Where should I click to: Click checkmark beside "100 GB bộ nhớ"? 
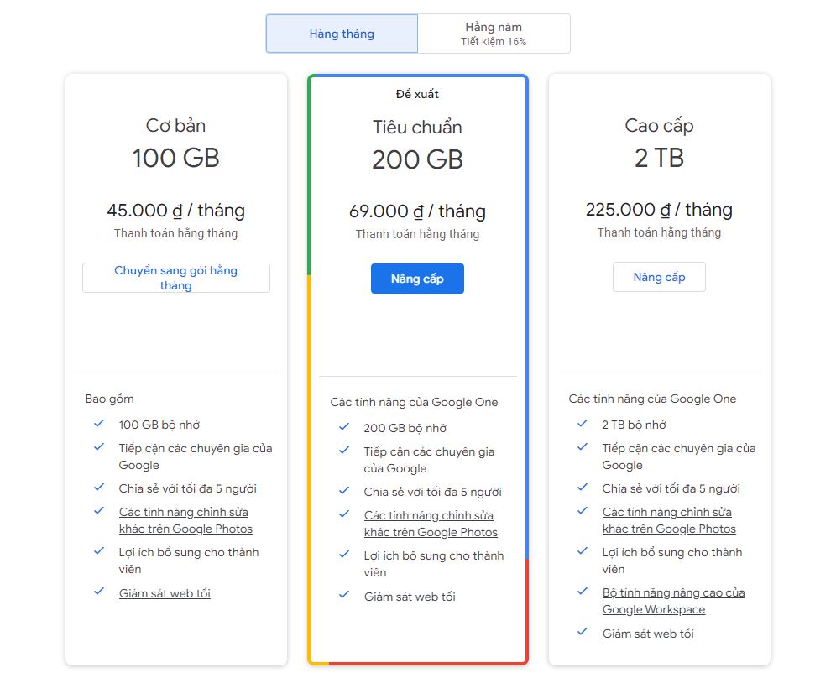(x=99, y=425)
